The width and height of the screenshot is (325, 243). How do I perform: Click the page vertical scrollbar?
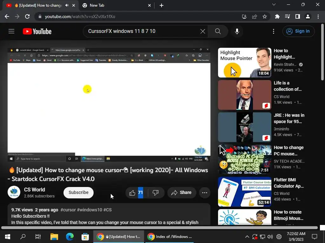pos(322,52)
